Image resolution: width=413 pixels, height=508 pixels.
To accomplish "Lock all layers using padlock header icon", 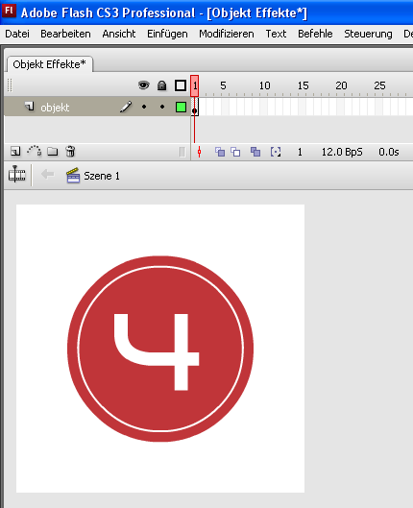I will [161, 85].
